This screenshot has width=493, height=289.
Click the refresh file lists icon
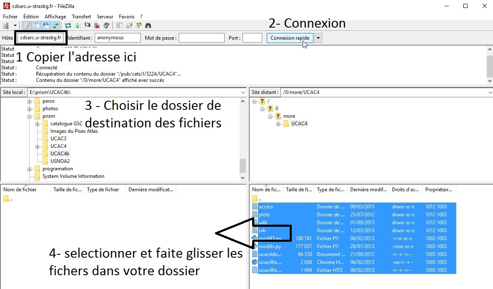point(68,25)
